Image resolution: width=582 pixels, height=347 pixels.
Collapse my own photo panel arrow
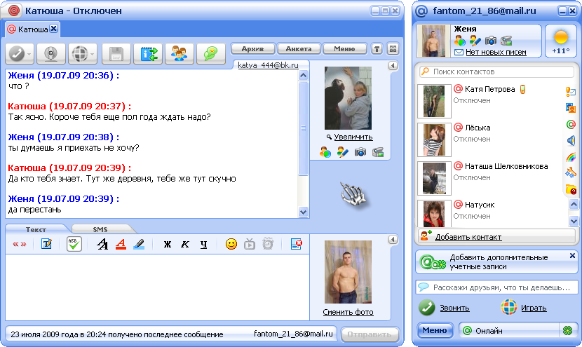(x=393, y=239)
